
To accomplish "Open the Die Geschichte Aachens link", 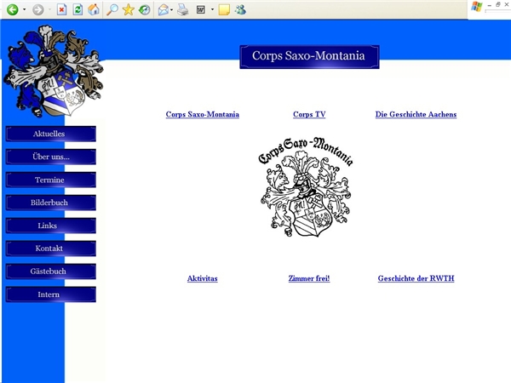I will pyautogui.click(x=416, y=114).
